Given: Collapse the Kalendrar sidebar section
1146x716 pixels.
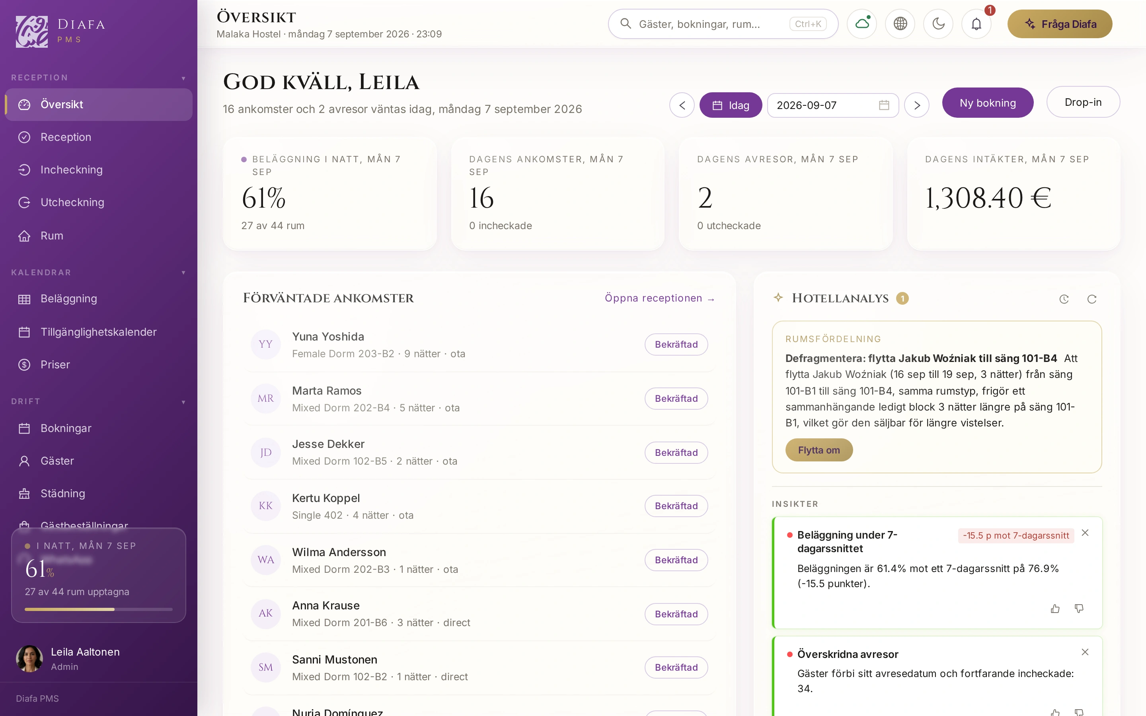Looking at the screenshot, I should (x=183, y=273).
